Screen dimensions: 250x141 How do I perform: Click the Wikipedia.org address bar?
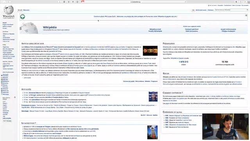136,2
